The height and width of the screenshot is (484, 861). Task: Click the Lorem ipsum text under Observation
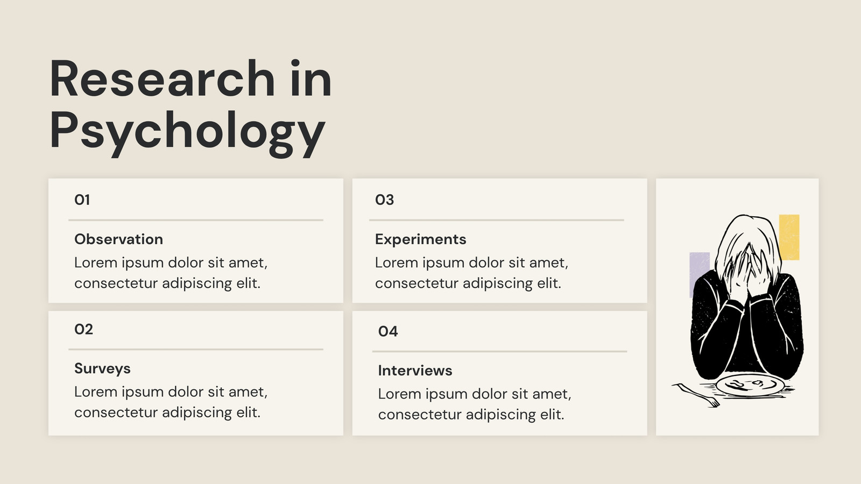coord(171,273)
